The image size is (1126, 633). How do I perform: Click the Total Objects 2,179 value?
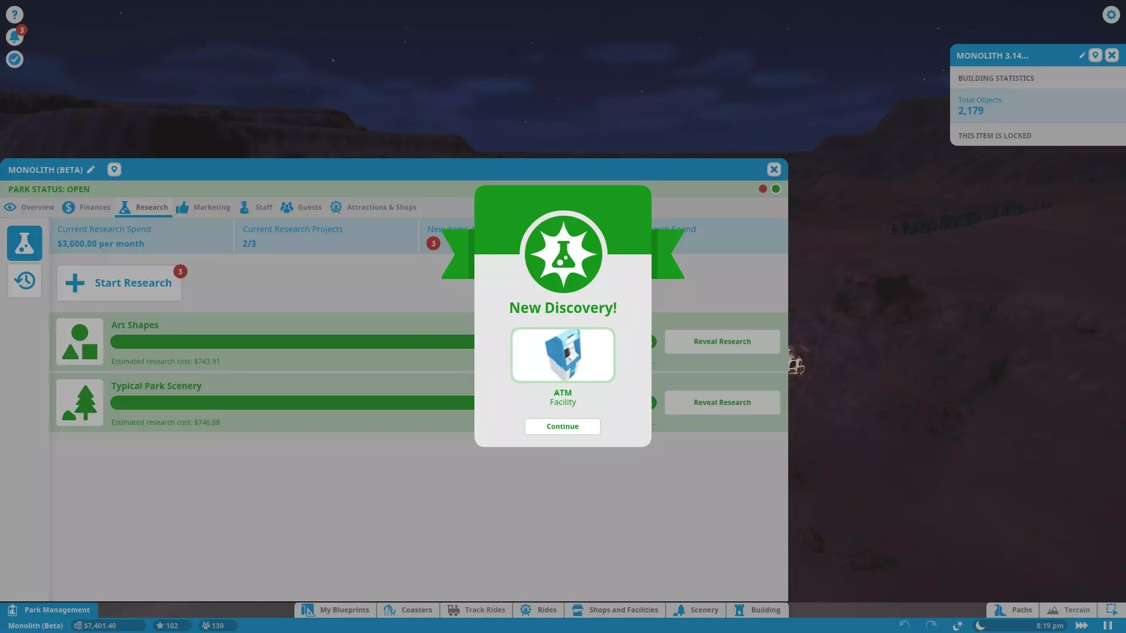click(971, 111)
